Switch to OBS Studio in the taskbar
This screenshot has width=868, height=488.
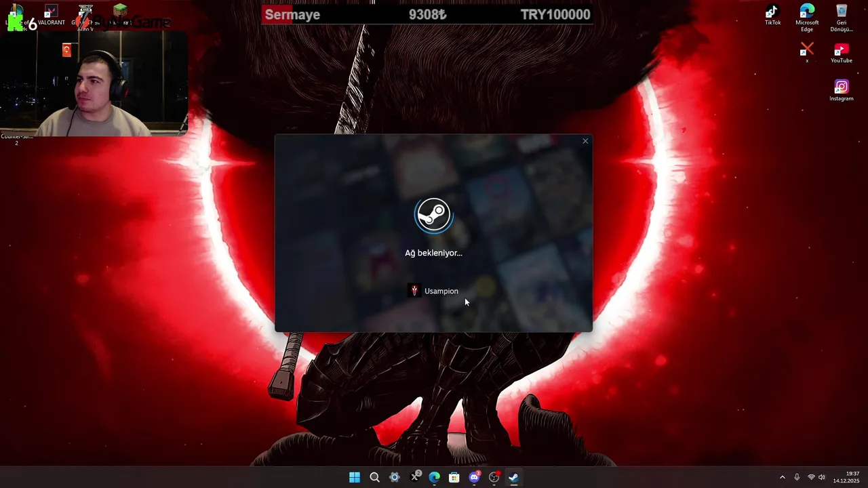pyautogui.click(x=494, y=477)
